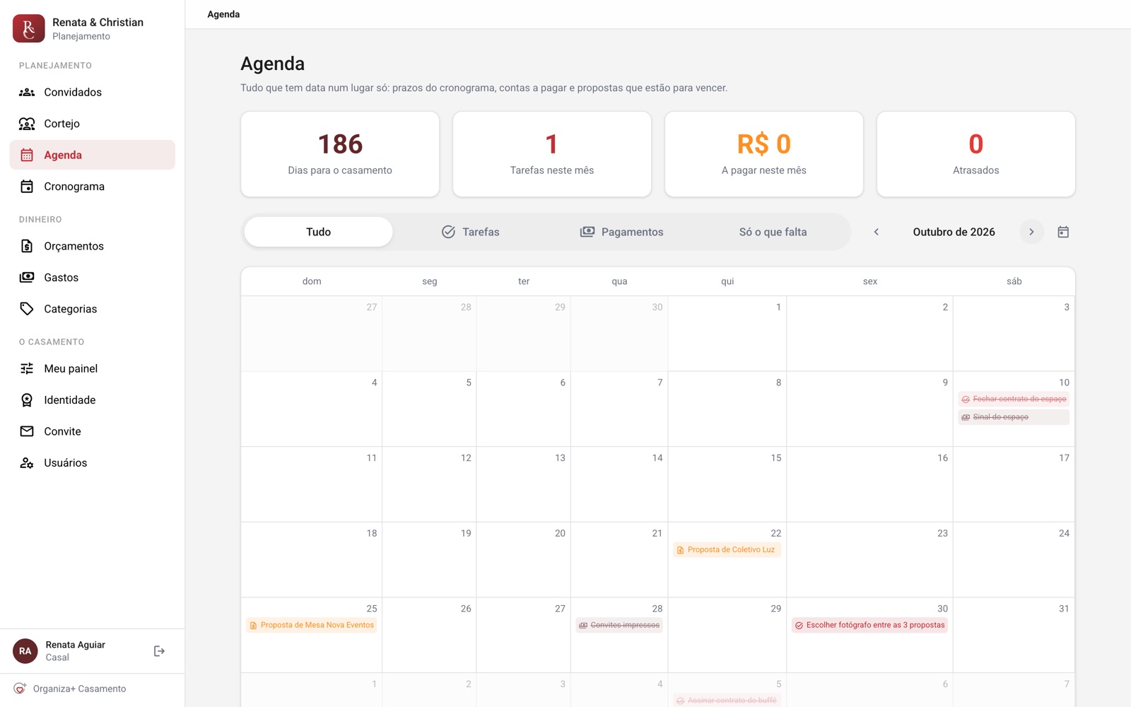Select the Tarefas filter tab
Viewport: 1131px width, 707px height.
[471, 232]
